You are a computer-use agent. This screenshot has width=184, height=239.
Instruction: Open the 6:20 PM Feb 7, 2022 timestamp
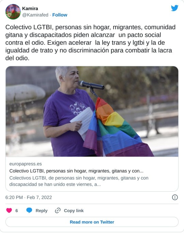(x=29, y=197)
